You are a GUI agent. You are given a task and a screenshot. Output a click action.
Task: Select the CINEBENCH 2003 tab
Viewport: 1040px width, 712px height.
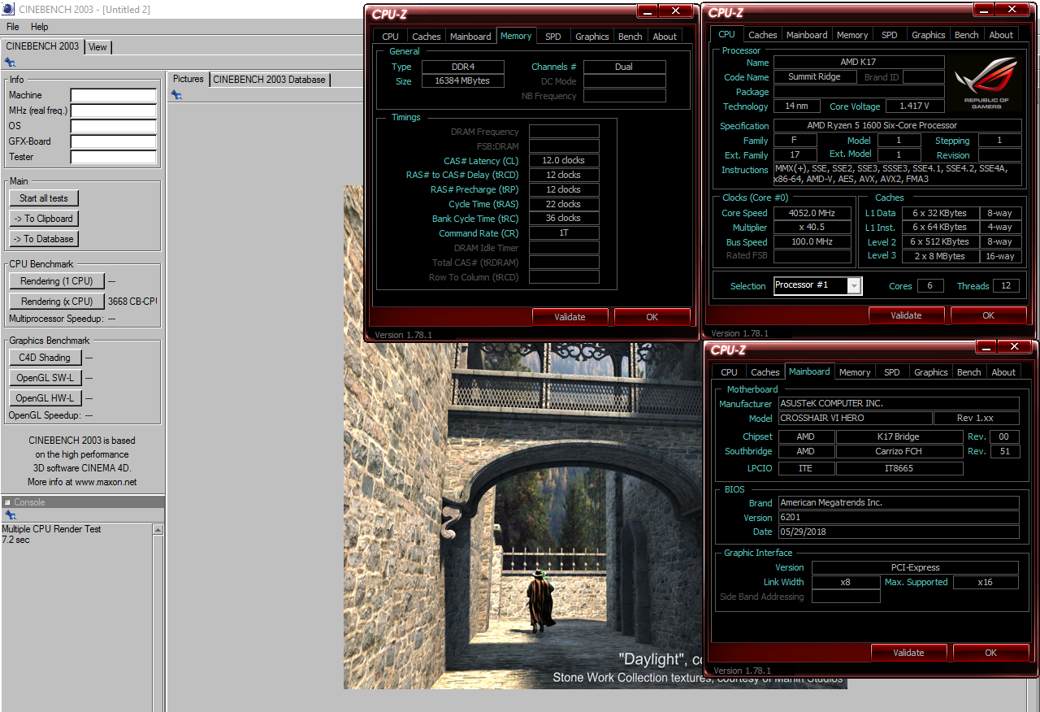pyautogui.click(x=42, y=46)
